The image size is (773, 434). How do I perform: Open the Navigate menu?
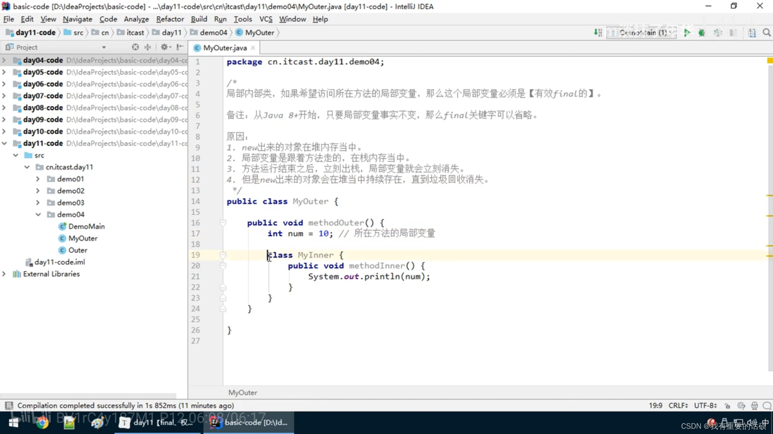tap(77, 19)
